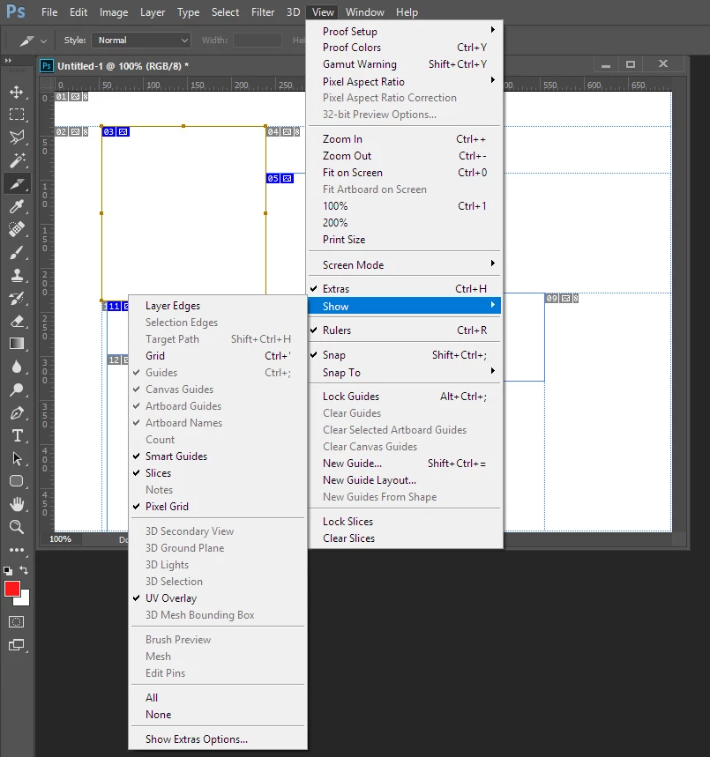Toggle Rulers visibility
This screenshot has width=710, height=757.
coord(404,330)
